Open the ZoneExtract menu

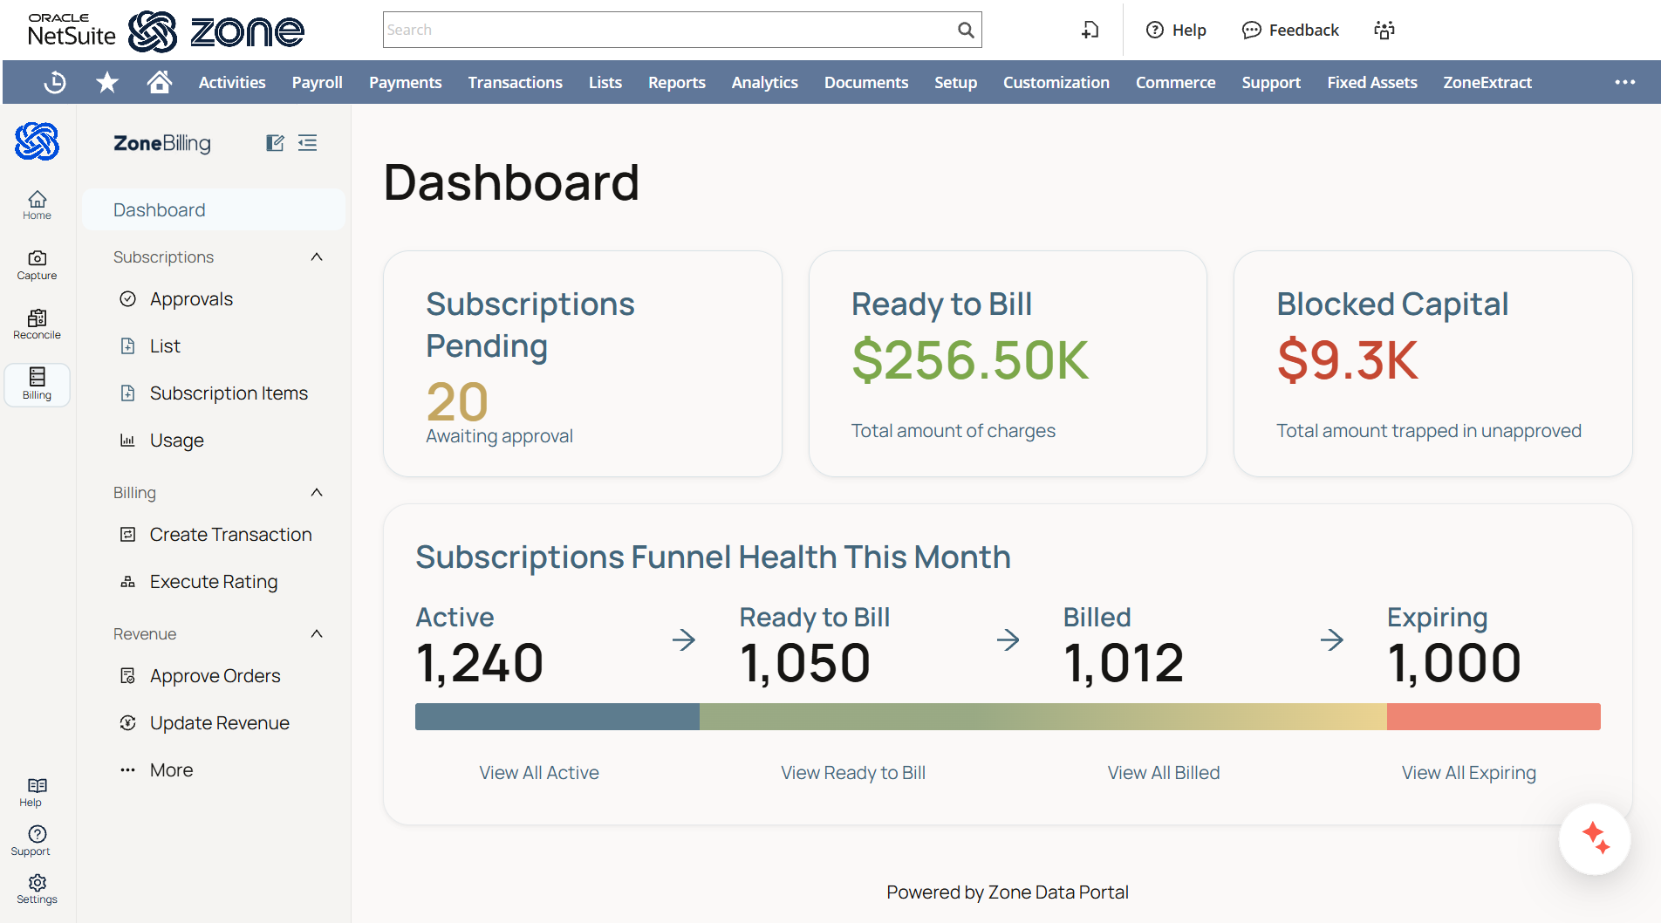pyautogui.click(x=1487, y=82)
